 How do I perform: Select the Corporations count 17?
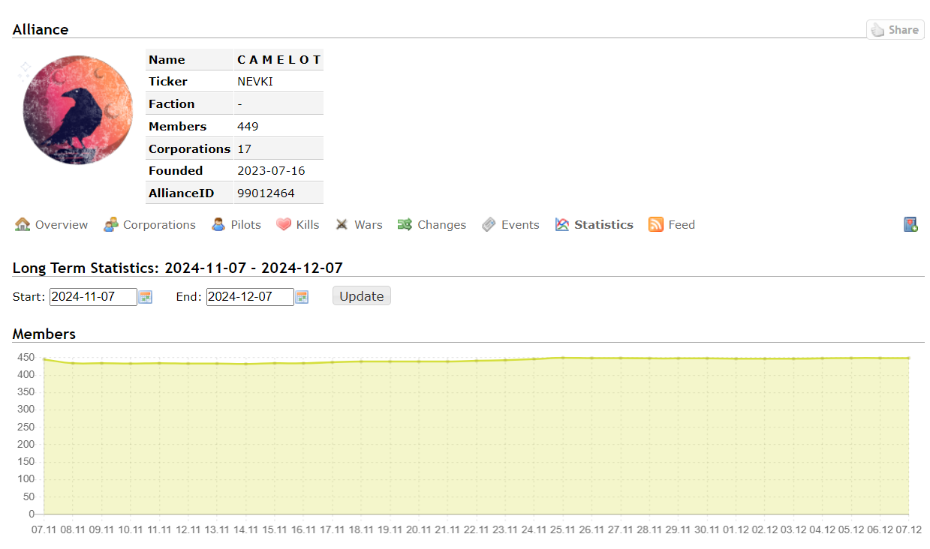tap(244, 148)
